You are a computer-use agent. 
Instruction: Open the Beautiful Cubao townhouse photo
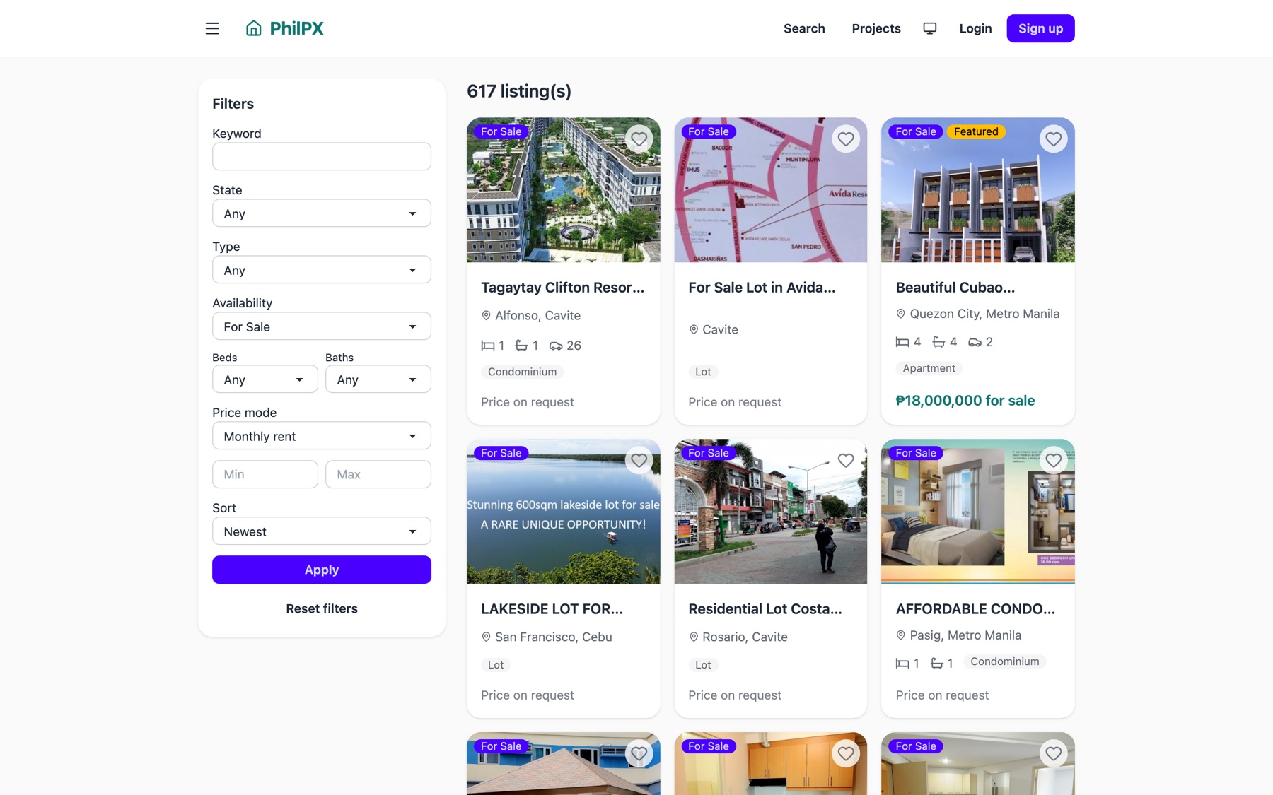point(978,190)
